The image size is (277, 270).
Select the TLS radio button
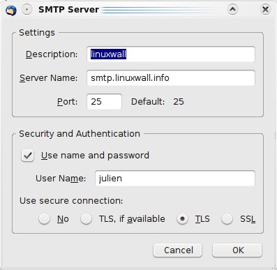(x=182, y=219)
